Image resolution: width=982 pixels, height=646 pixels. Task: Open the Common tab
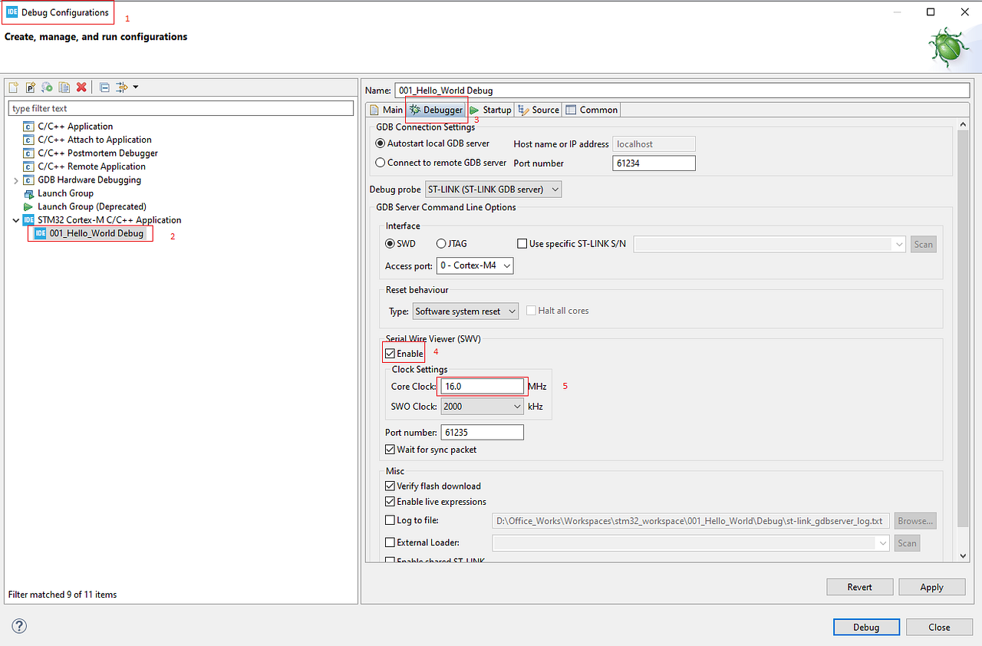(592, 109)
